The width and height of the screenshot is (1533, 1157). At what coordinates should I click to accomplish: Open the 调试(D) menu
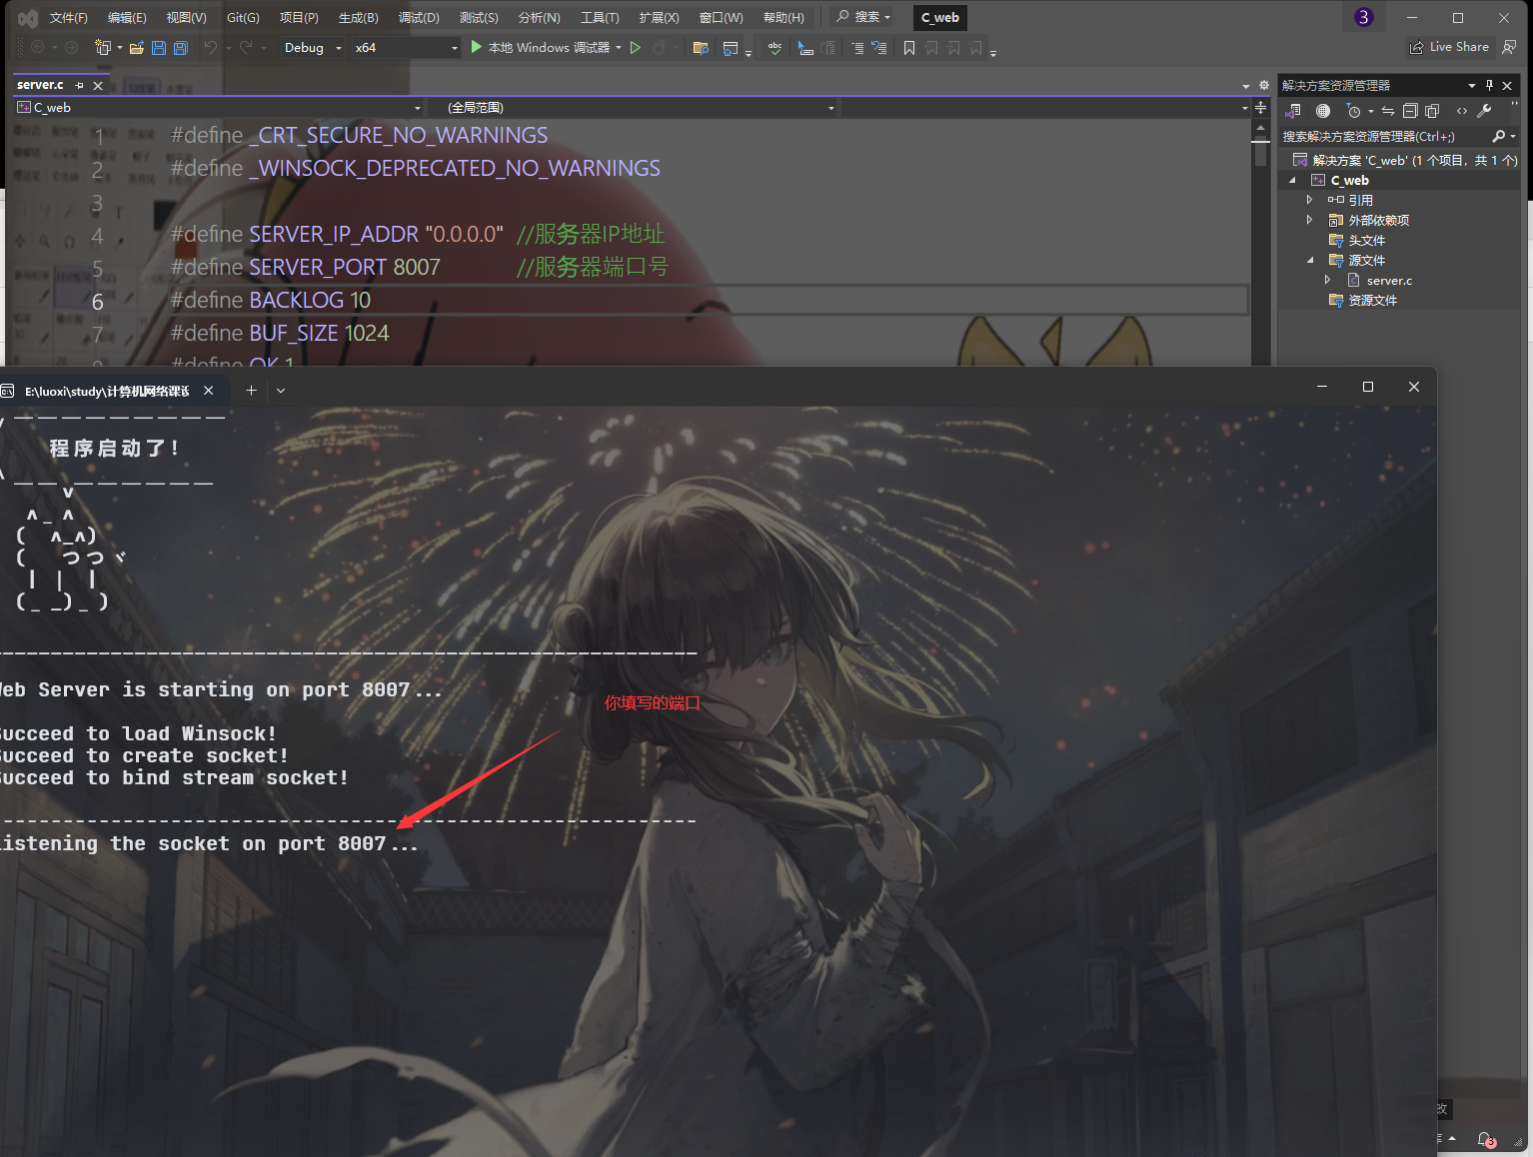419,17
